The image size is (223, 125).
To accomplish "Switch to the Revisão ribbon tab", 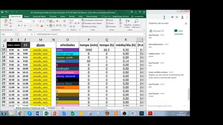I will [72, 16].
